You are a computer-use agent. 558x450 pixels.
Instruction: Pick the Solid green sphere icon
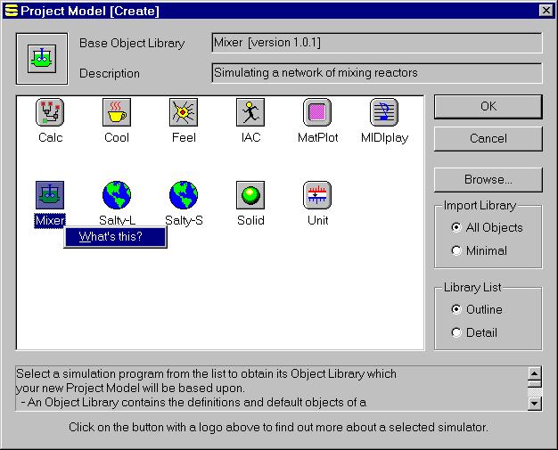pyautogui.click(x=250, y=194)
